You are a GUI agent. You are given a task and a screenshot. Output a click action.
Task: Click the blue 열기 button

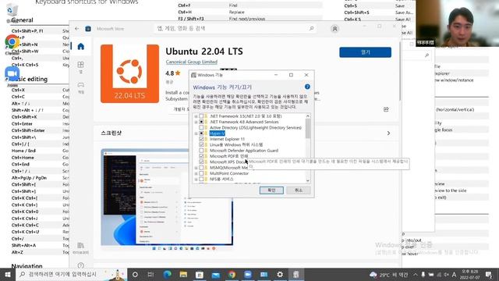click(366, 52)
